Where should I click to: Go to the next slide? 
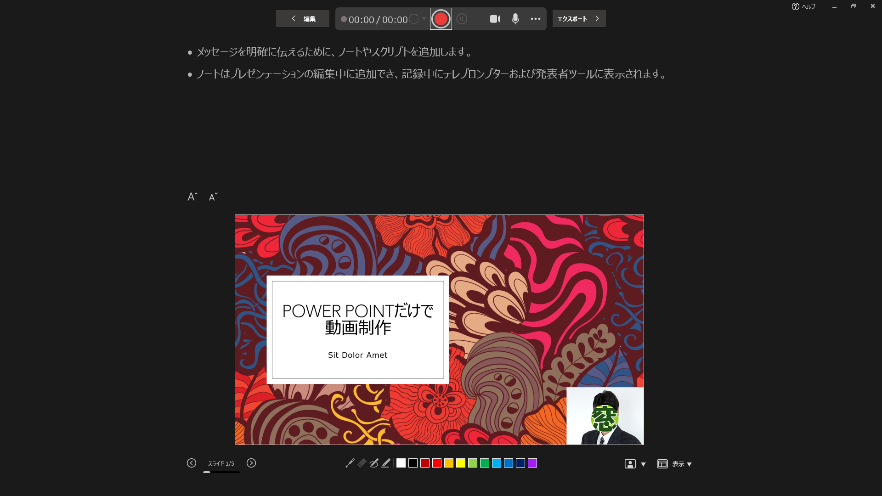pyautogui.click(x=251, y=463)
